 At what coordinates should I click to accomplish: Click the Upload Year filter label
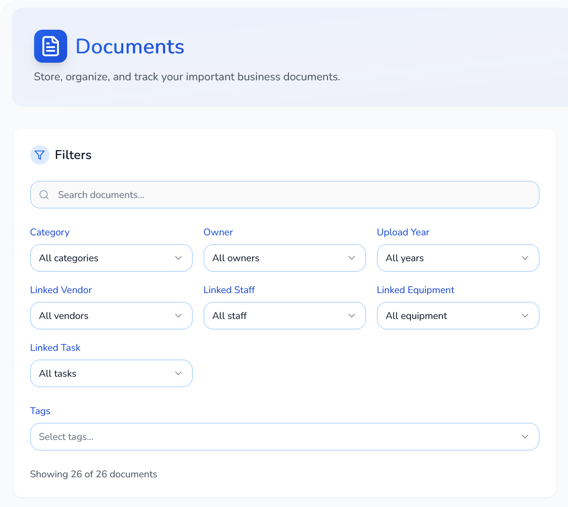click(403, 232)
